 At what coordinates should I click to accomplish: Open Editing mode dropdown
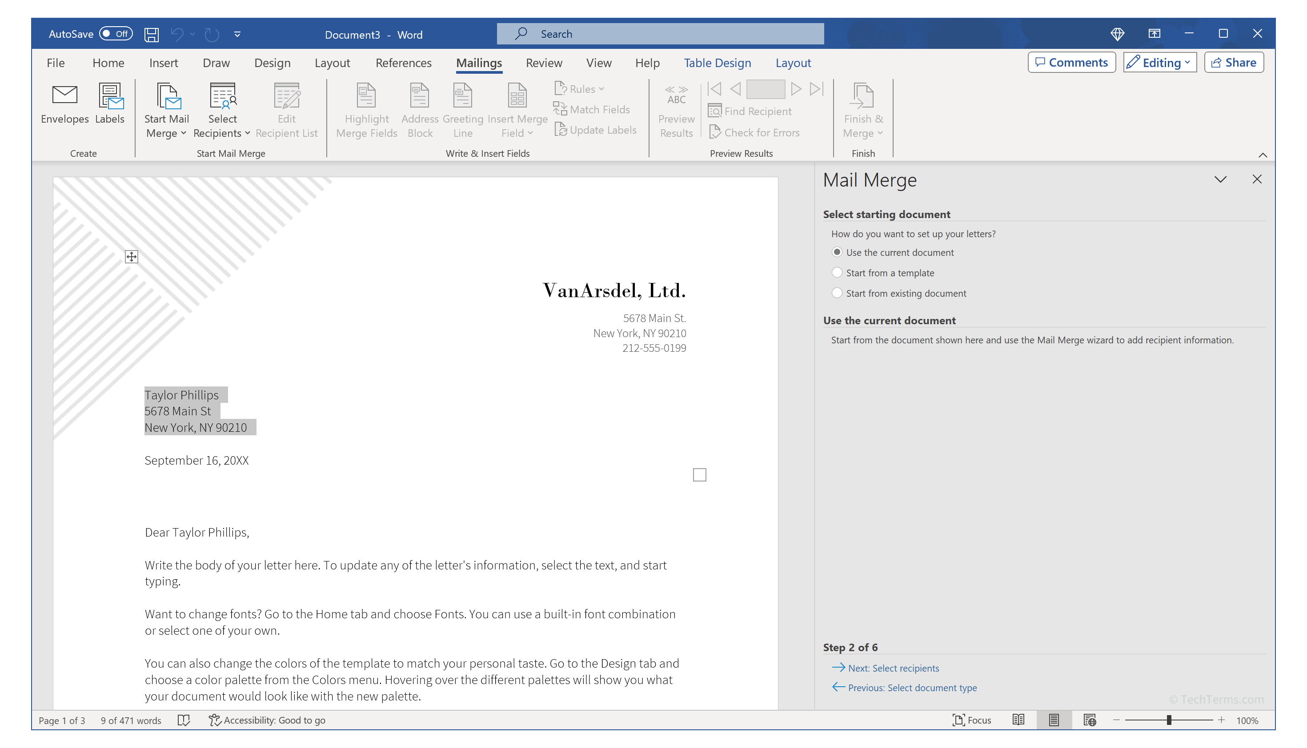point(1160,63)
